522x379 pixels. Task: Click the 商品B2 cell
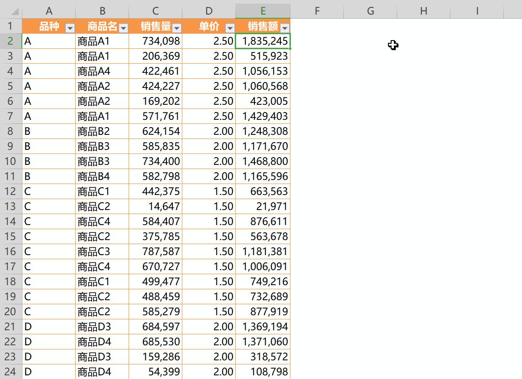tap(102, 131)
